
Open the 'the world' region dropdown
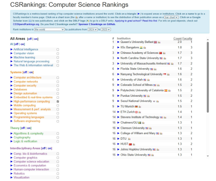(x=49, y=29)
